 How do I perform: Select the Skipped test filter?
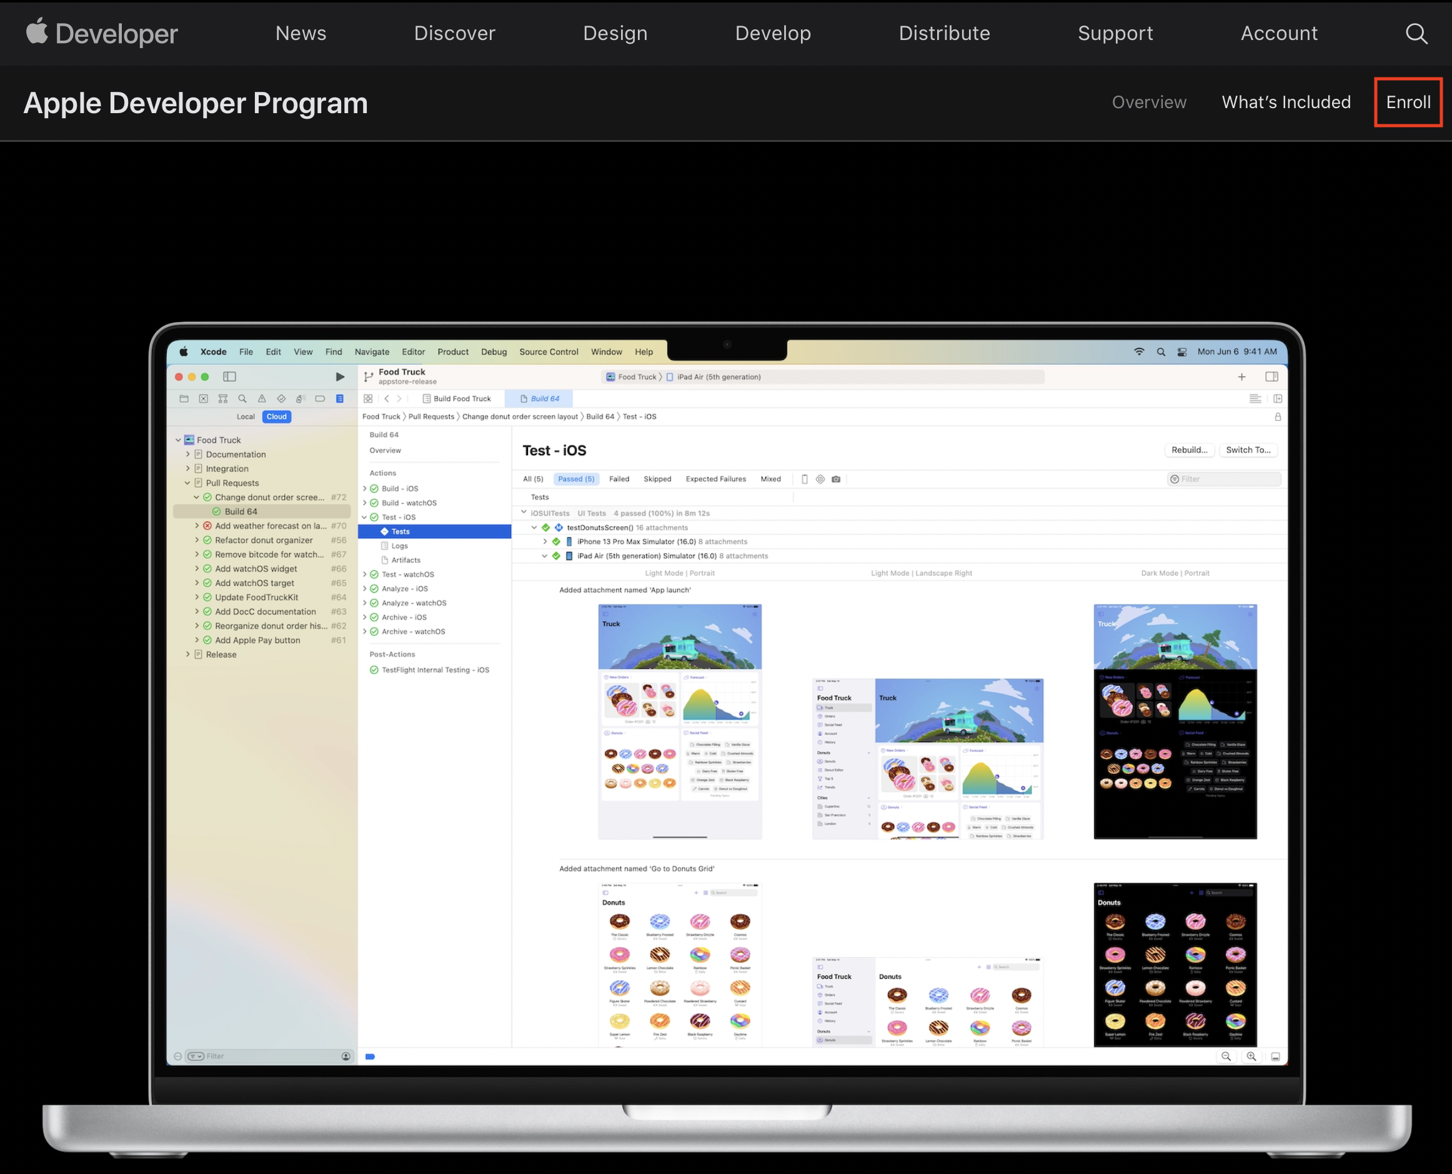(657, 479)
